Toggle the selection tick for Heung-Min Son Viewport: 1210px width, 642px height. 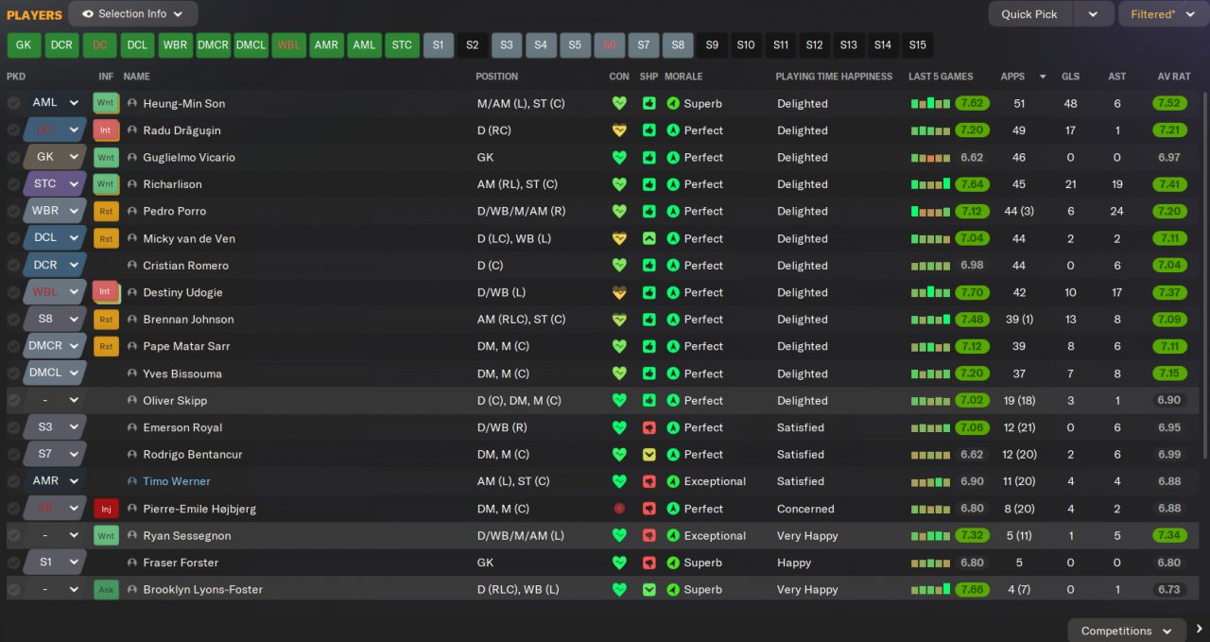(x=13, y=103)
